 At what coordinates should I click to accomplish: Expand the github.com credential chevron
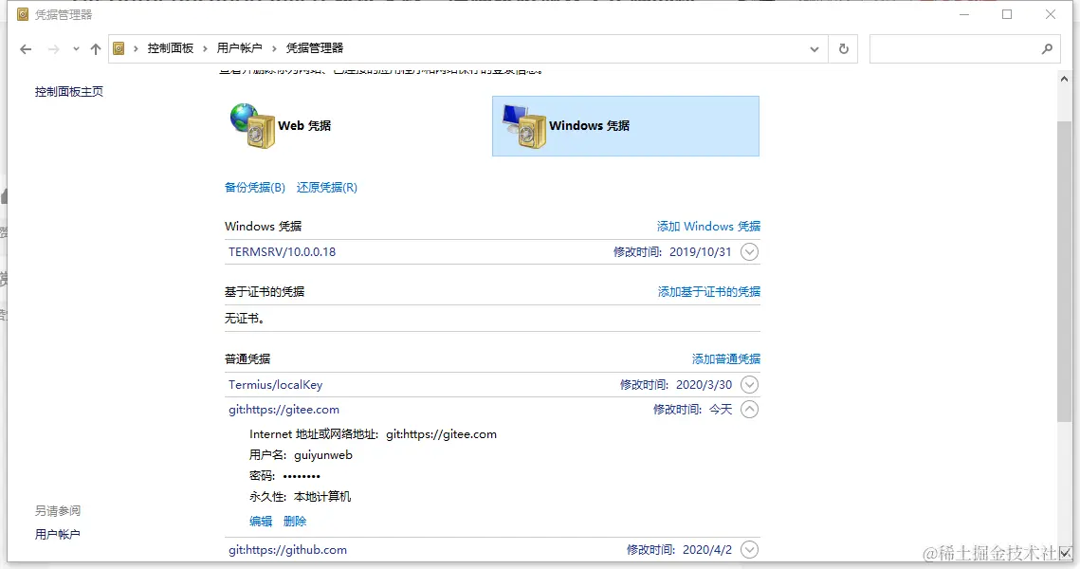point(749,550)
